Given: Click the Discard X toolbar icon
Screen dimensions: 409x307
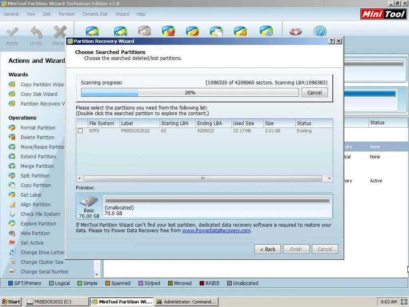Looking at the screenshot, I should pyautogui.click(x=60, y=32).
